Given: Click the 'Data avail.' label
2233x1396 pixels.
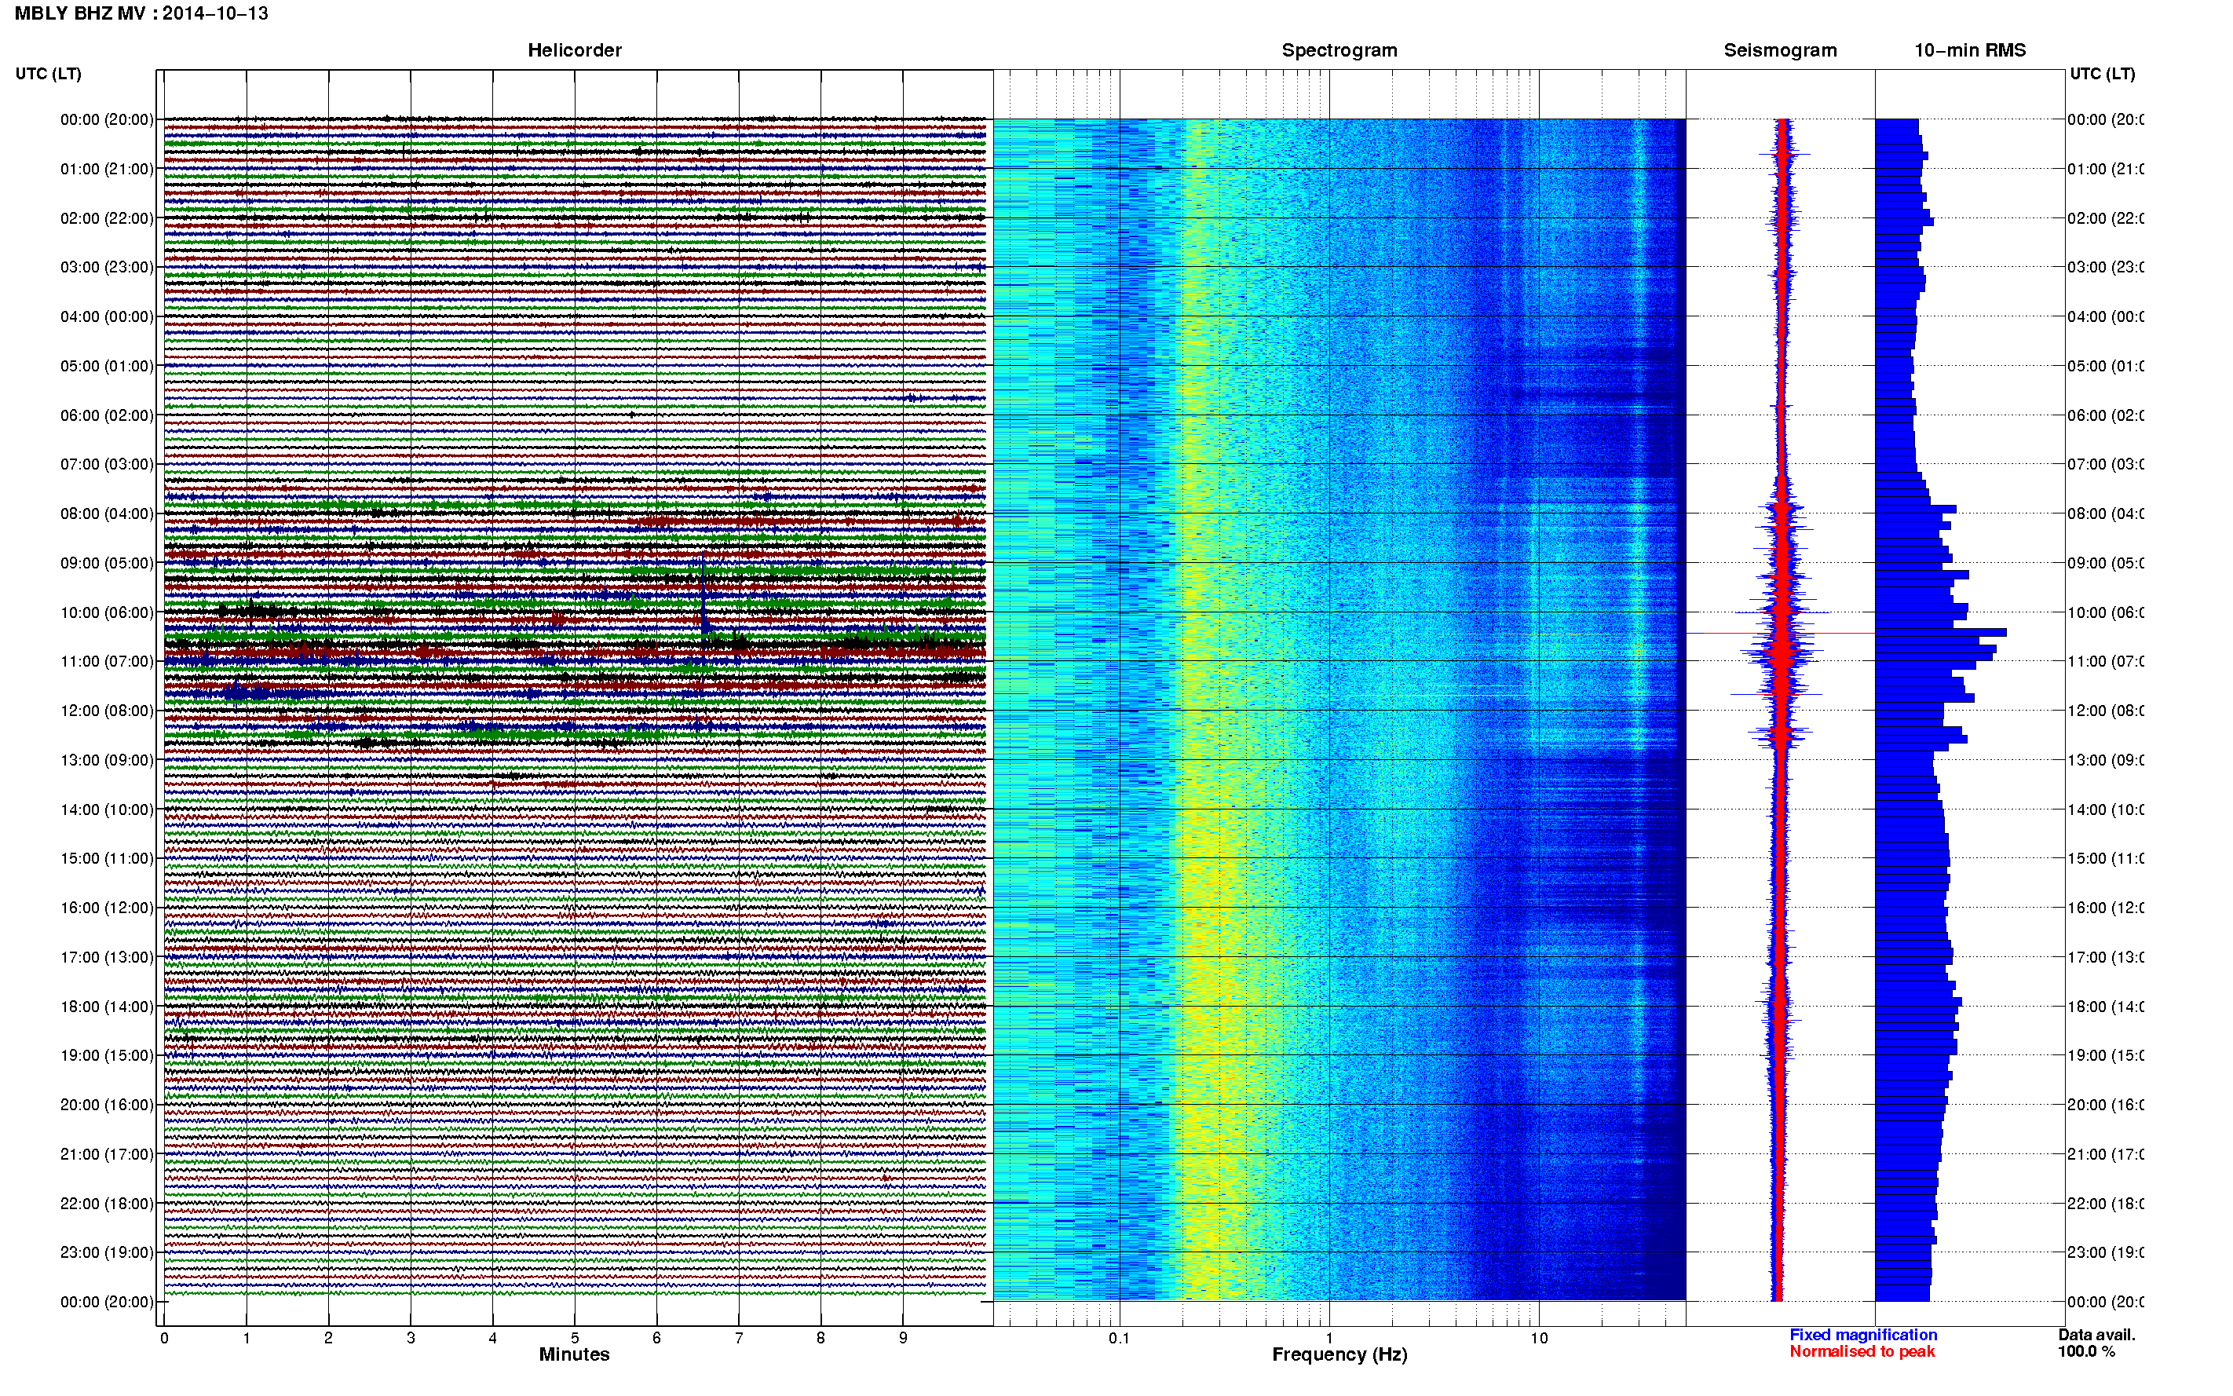Looking at the screenshot, I should [x=2096, y=1335].
